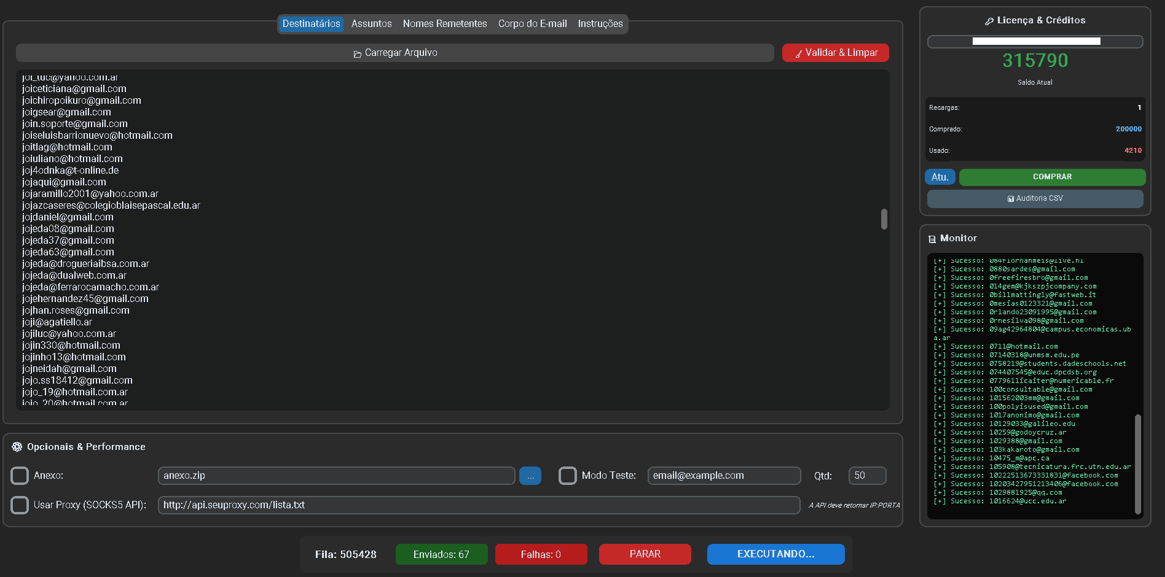
Task: Open the attachment file browser via the '...' button
Action: 530,476
